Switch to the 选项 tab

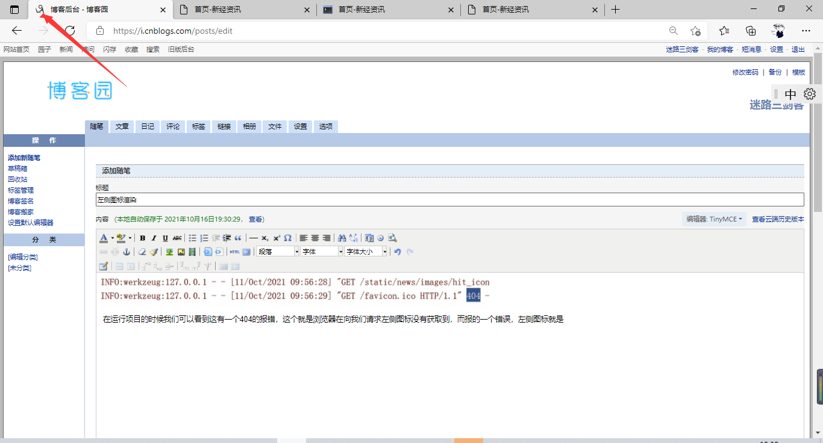[x=326, y=126]
